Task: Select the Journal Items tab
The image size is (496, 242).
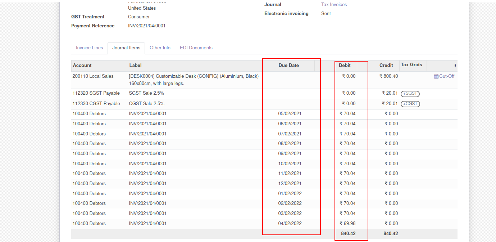Action: tap(126, 48)
